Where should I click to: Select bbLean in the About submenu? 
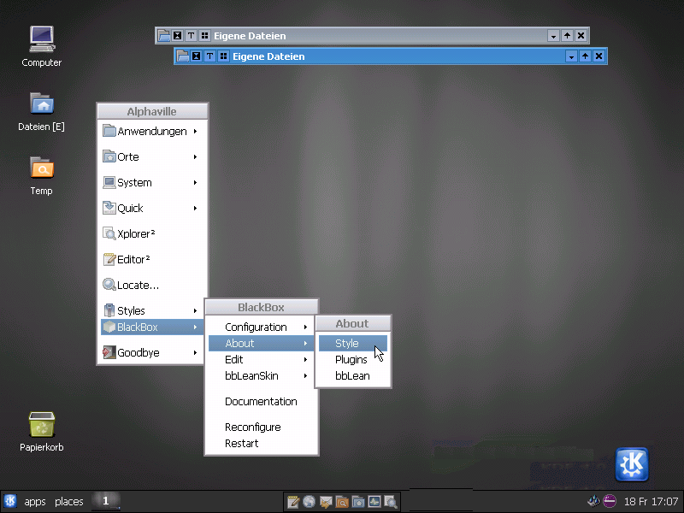coord(353,375)
